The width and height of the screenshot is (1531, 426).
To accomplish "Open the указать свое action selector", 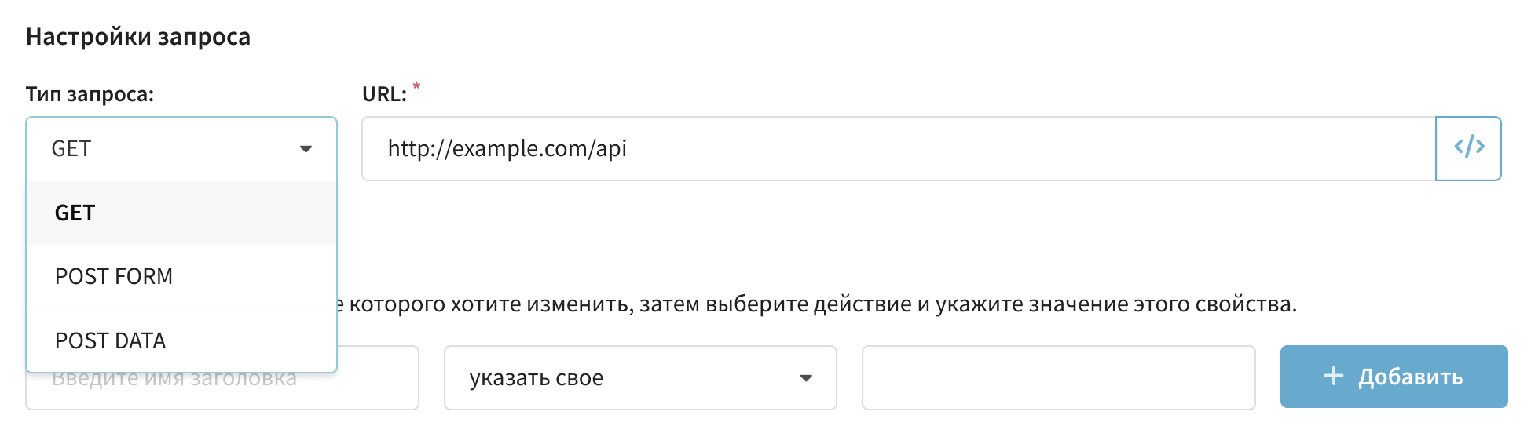I will tap(640, 377).
